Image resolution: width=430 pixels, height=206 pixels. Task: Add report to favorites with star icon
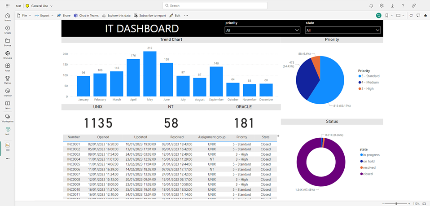coord(425,15)
